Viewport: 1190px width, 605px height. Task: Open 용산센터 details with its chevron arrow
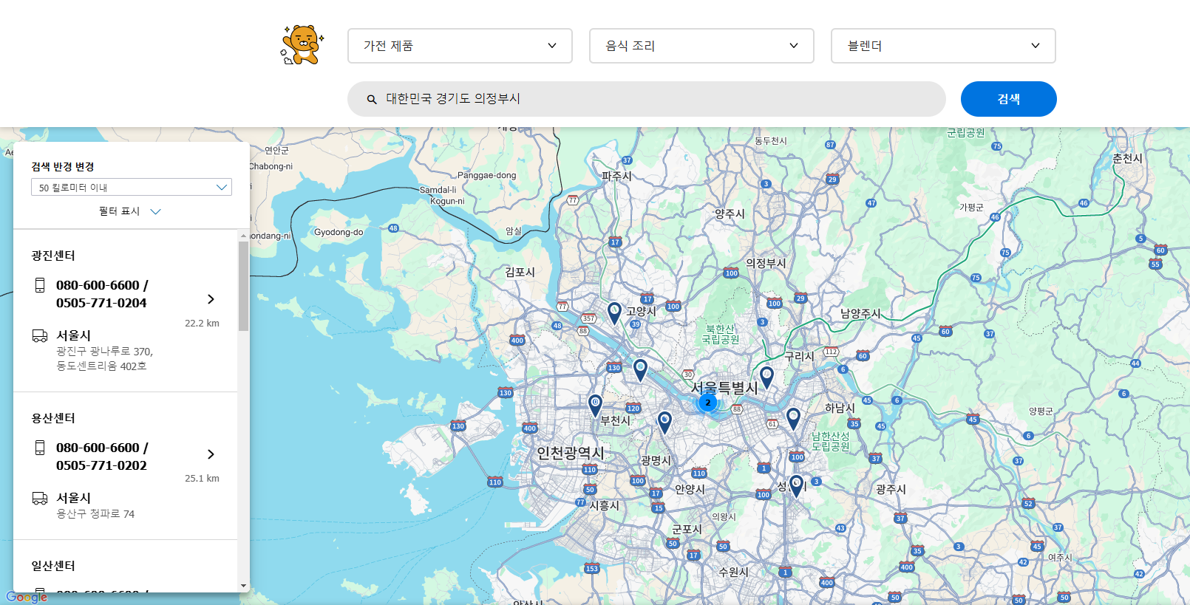(211, 454)
